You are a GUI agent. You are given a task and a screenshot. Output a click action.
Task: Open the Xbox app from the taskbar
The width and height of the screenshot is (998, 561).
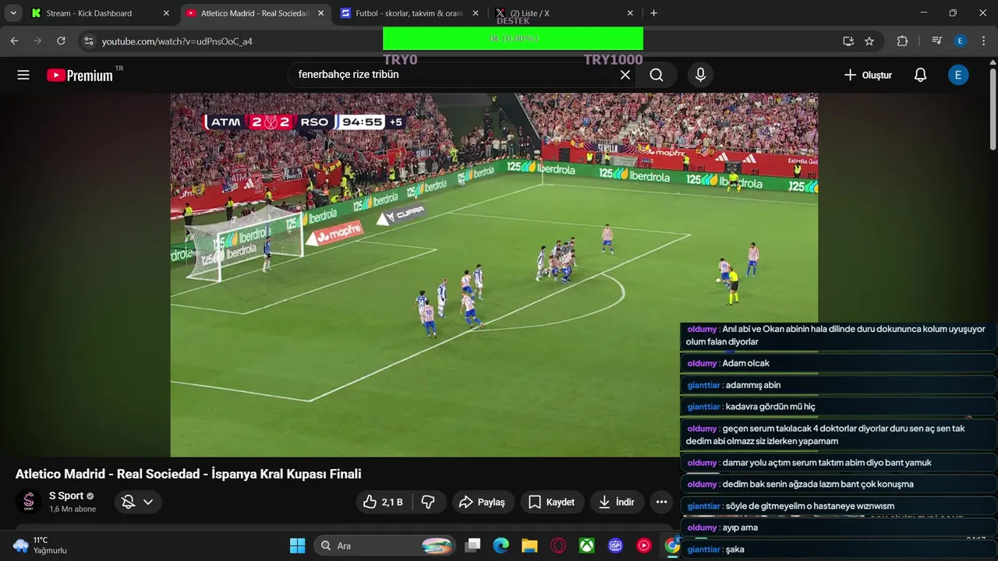tap(586, 545)
